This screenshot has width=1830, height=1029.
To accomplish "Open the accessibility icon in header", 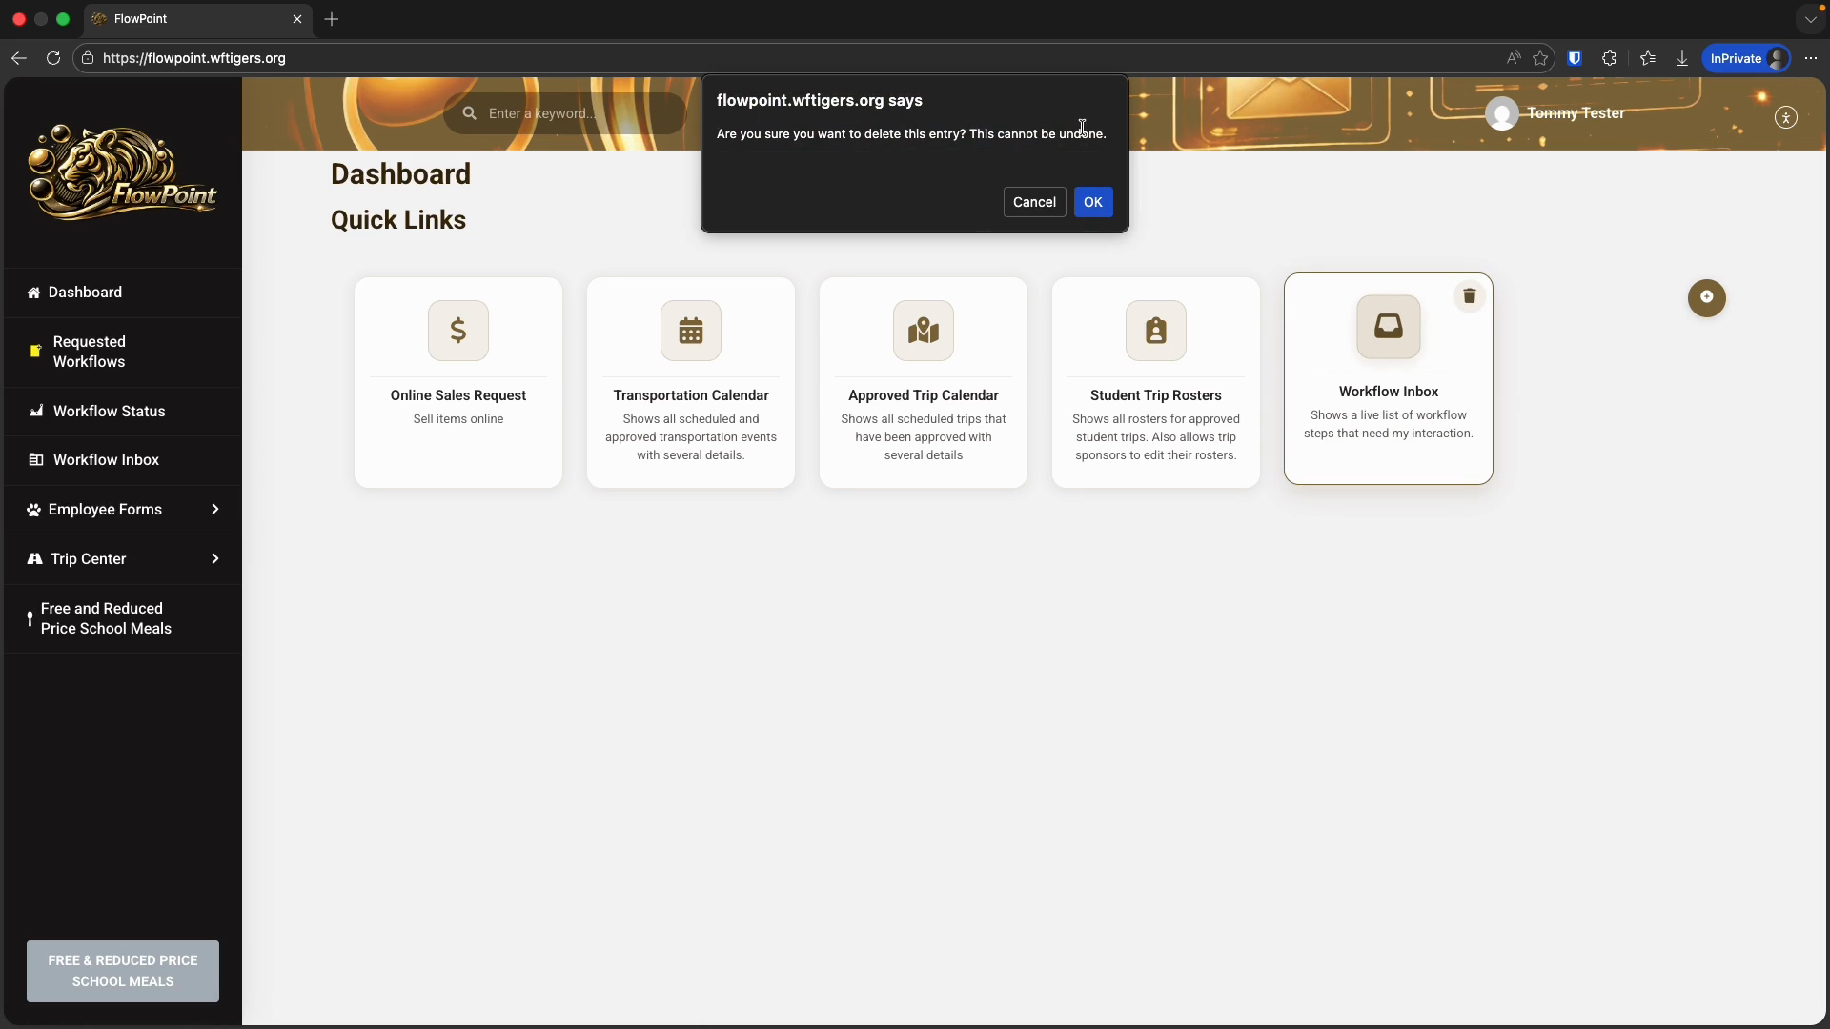I will pos(1785,117).
